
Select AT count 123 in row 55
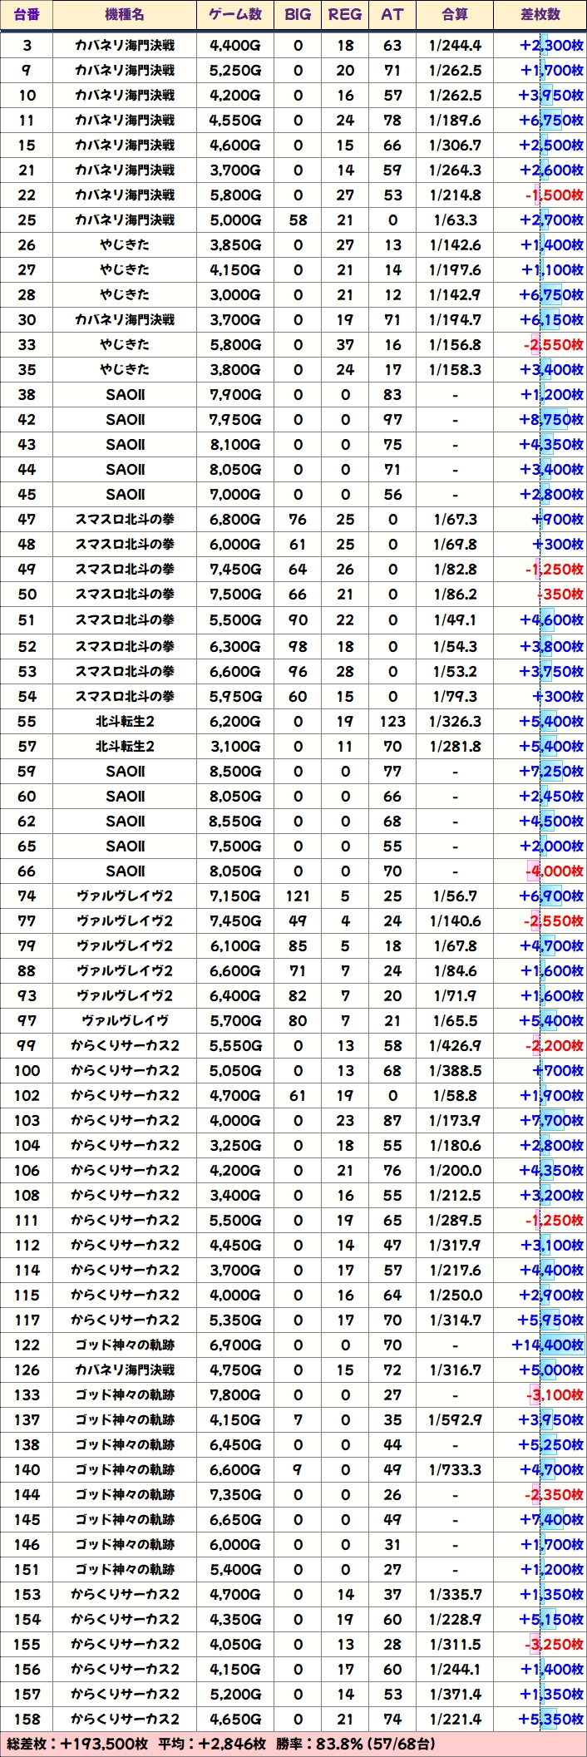[392, 721]
